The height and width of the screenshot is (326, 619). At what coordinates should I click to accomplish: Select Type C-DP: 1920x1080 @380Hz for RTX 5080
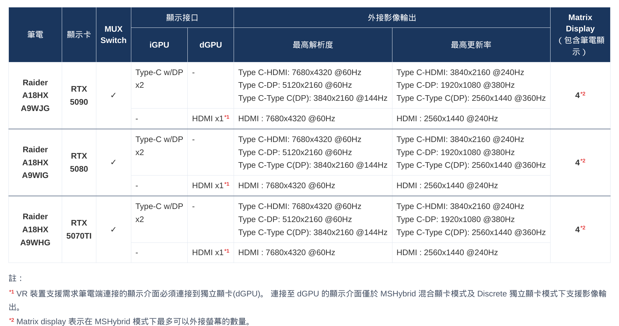tap(456, 152)
